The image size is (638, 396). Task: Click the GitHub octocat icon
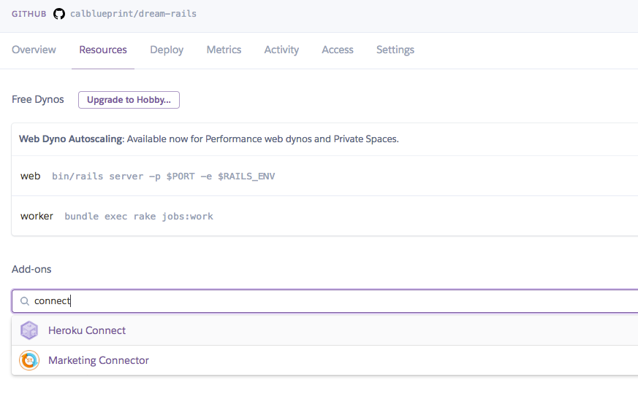59,14
